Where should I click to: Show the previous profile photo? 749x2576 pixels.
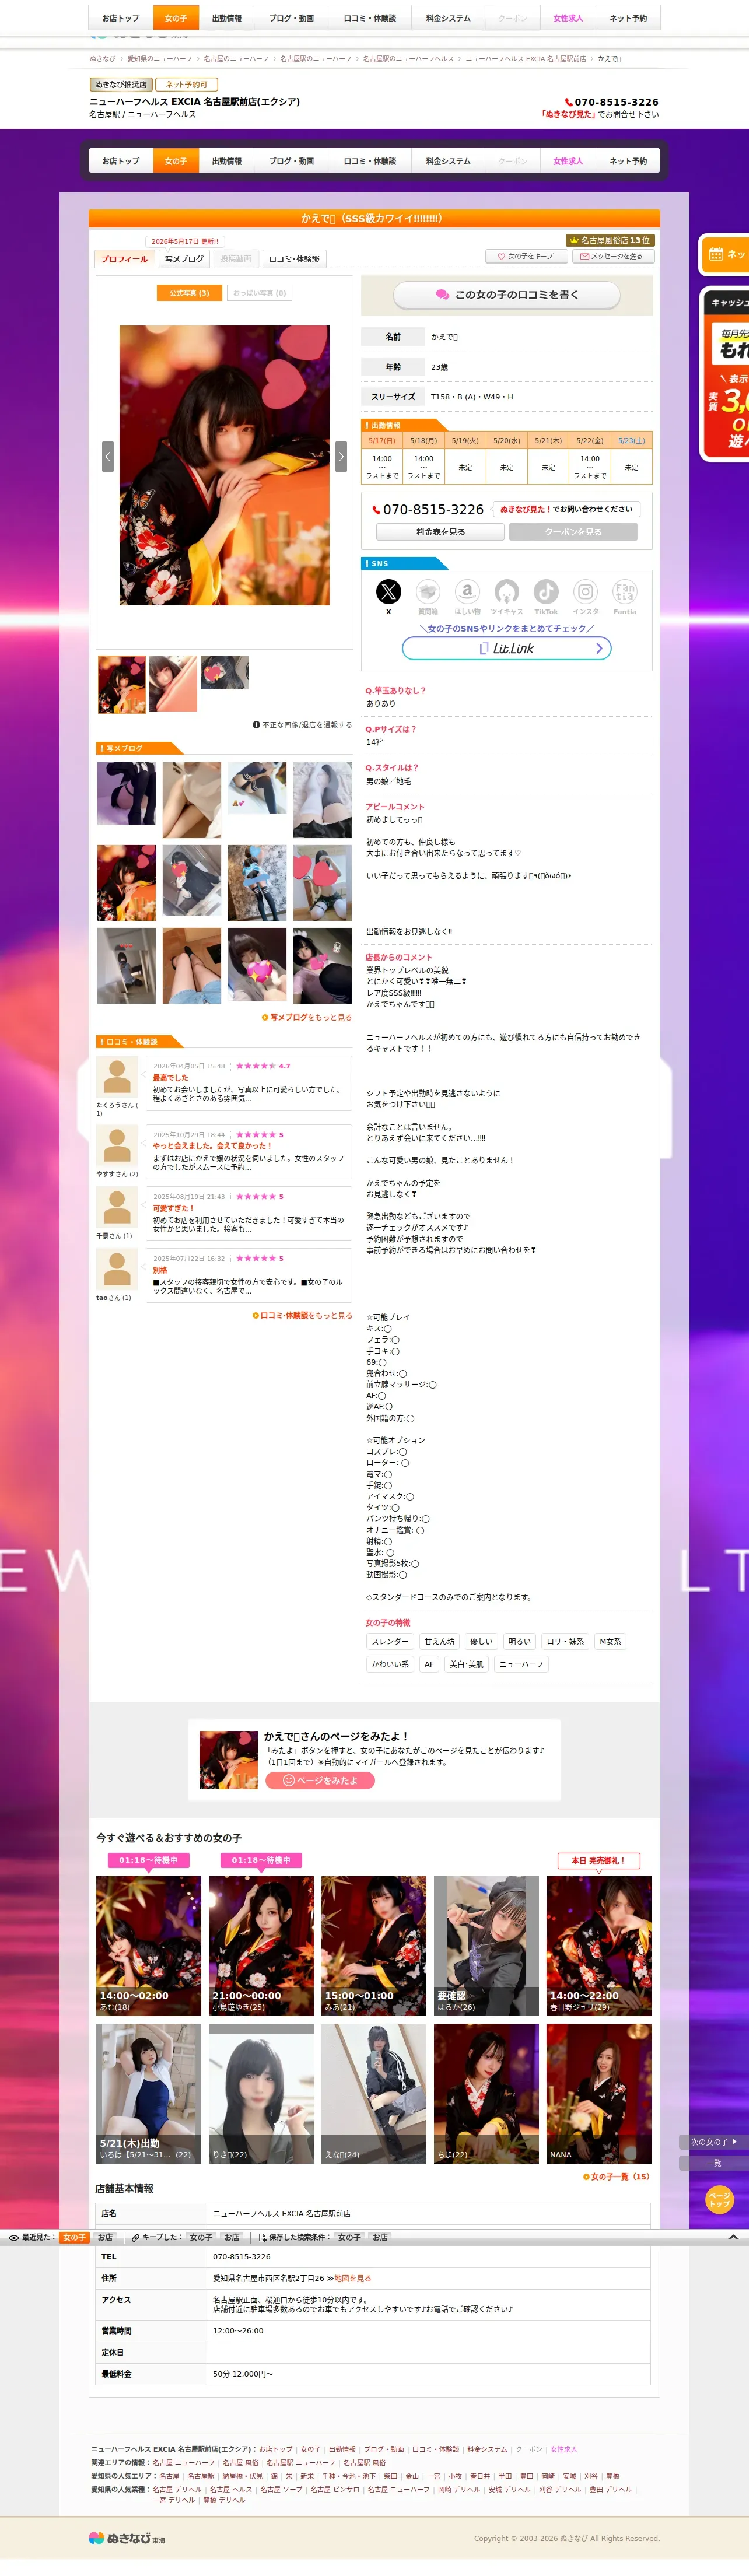pyautogui.click(x=108, y=457)
